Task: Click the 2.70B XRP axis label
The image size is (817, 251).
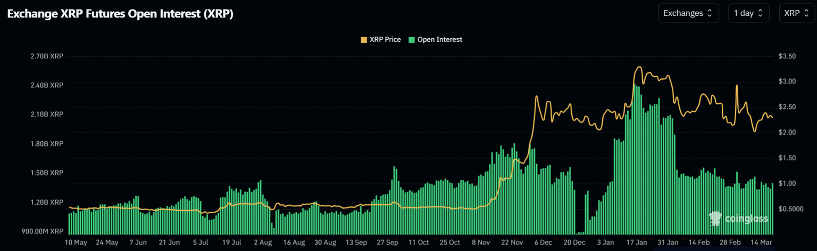Action: [47, 56]
